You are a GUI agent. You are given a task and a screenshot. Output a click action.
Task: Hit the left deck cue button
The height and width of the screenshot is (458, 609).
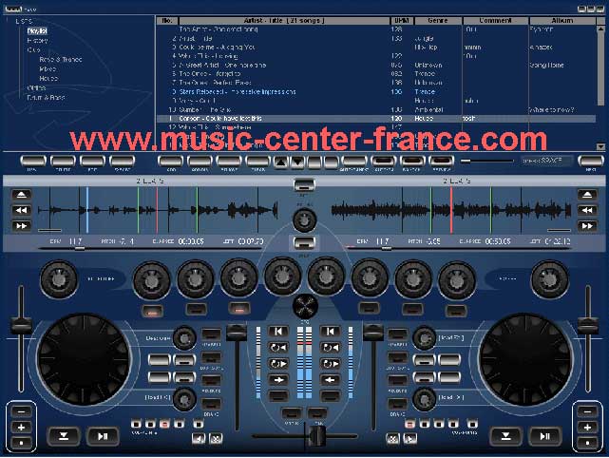(x=64, y=436)
